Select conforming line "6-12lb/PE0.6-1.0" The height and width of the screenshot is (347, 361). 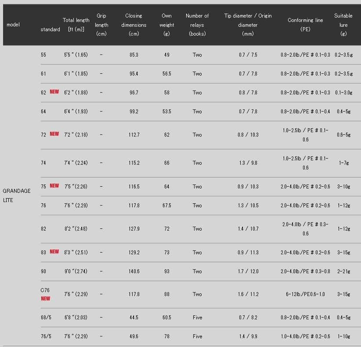pyautogui.click(x=305, y=294)
